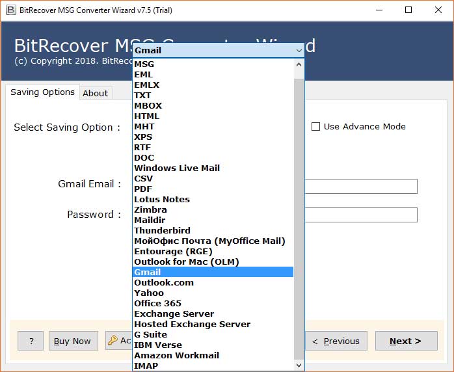Pick Thunderbird from the list

pyautogui.click(x=213, y=231)
